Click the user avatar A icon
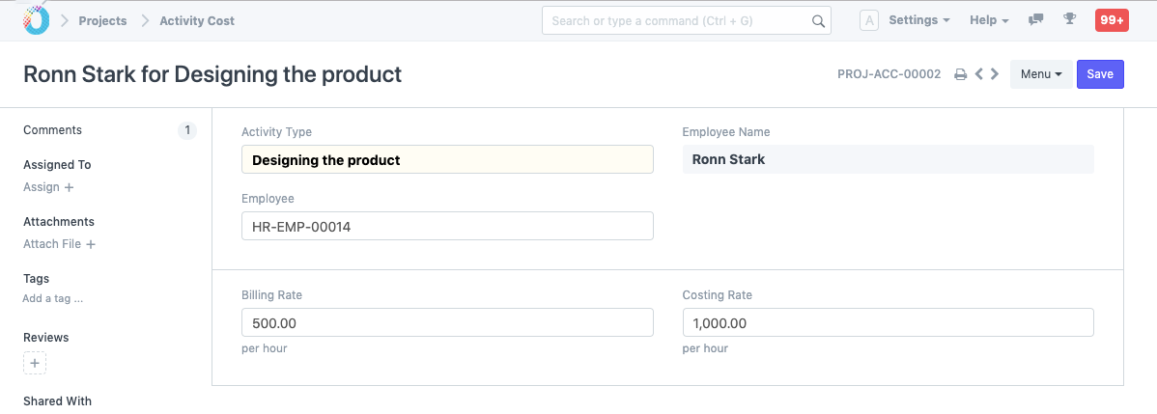Image resolution: width=1157 pixels, height=414 pixels. point(868,20)
